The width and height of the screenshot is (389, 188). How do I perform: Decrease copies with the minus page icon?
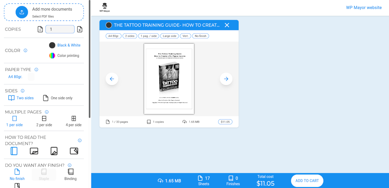pyautogui.click(x=40, y=29)
